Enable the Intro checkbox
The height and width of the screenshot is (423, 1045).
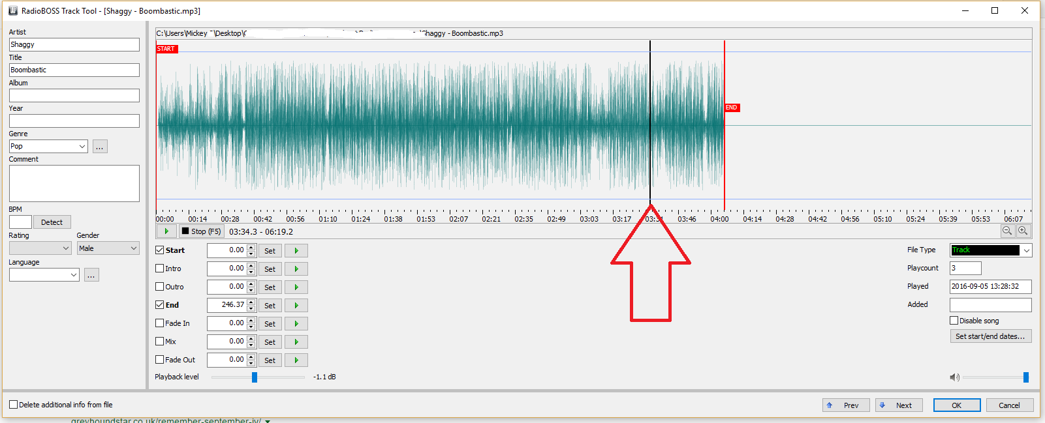[x=160, y=269]
